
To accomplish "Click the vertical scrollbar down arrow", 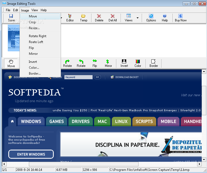I will [204, 160].
